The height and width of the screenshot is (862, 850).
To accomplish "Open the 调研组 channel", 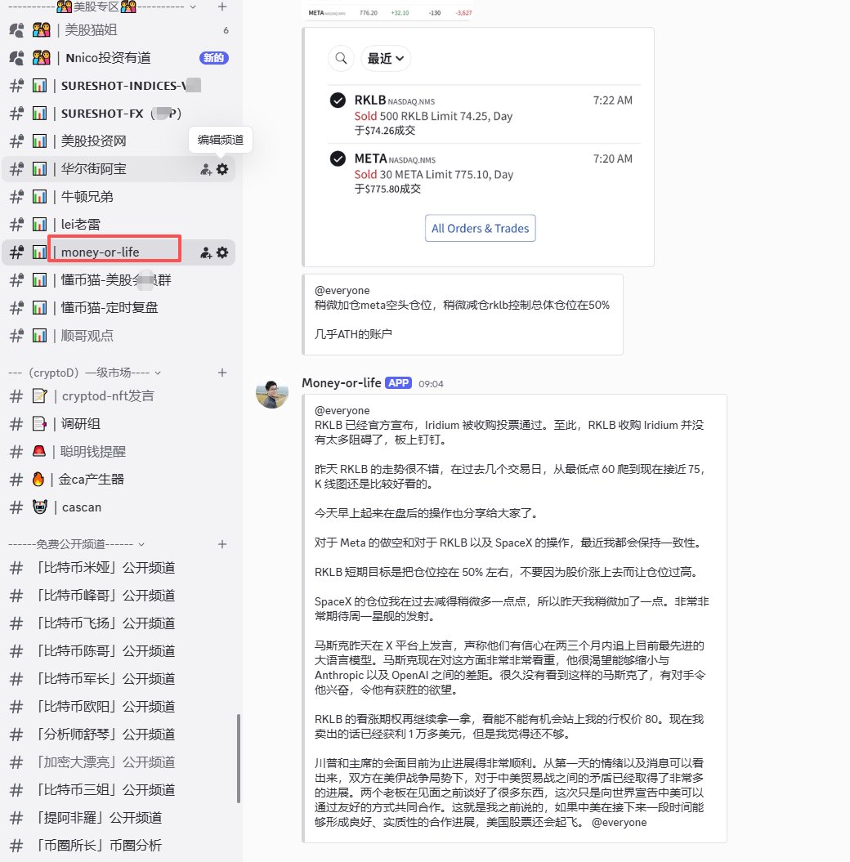I will click(x=119, y=424).
